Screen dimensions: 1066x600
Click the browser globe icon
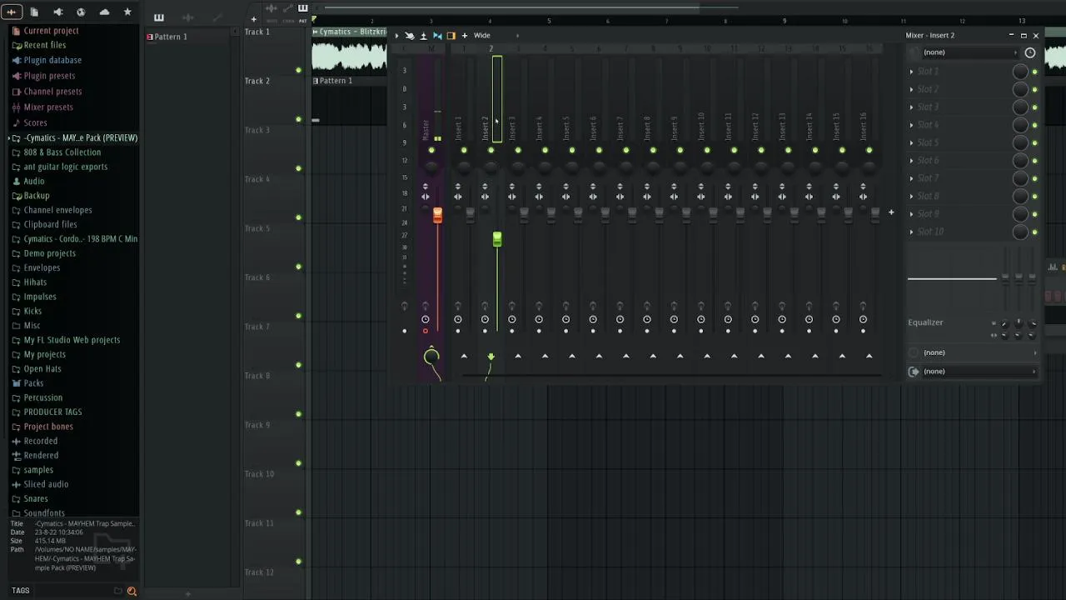(81, 12)
